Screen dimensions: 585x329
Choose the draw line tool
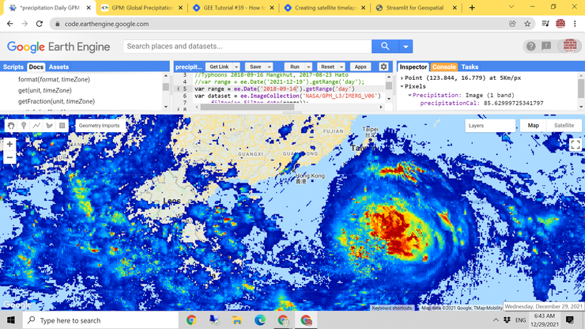click(x=36, y=126)
